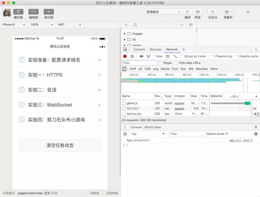Enable the Preserve log checkbox

(x=212, y=56)
